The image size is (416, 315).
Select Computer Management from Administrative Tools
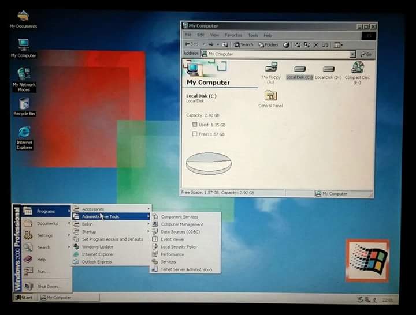tap(181, 224)
